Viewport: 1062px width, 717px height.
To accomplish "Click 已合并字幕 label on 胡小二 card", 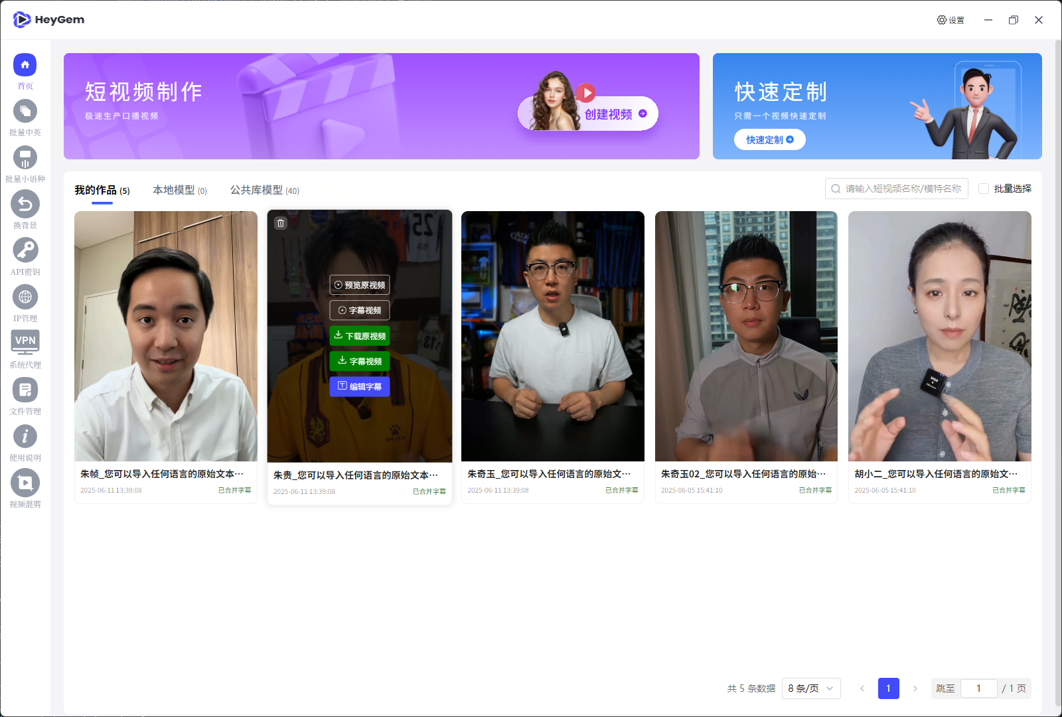I will pyautogui.click(x=1009, y=490).
